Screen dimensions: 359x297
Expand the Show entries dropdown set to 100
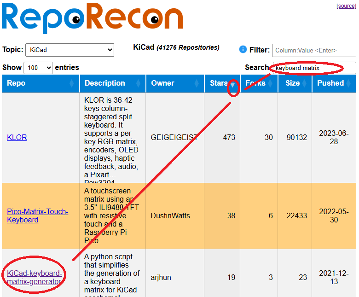click(38, 68)
